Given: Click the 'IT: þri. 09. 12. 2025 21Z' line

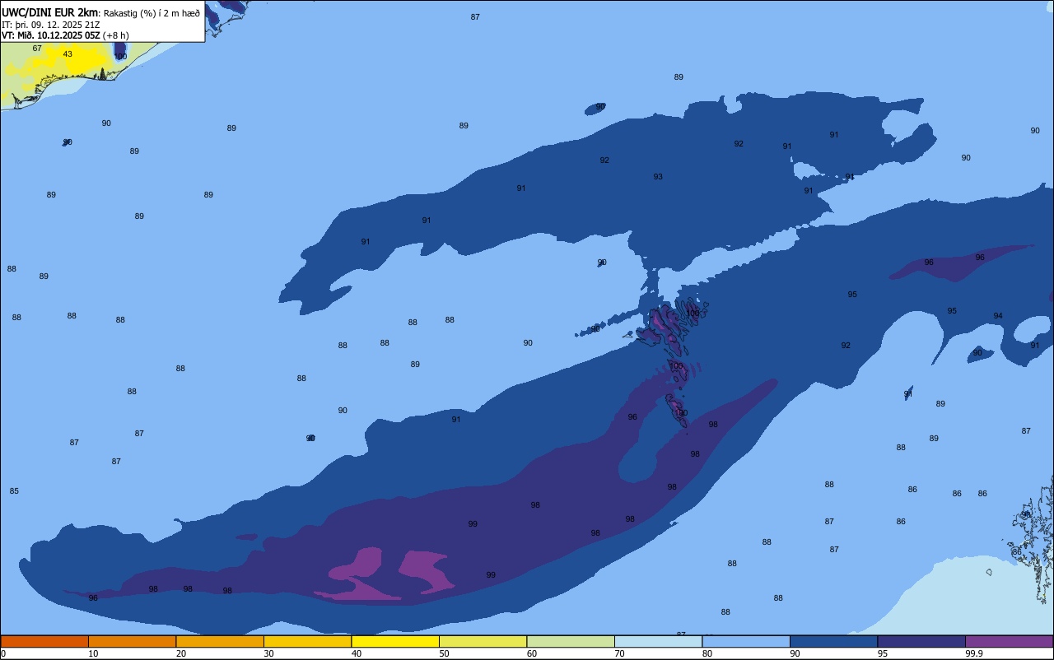Looking at the screenshot, I should click(51, 25).
